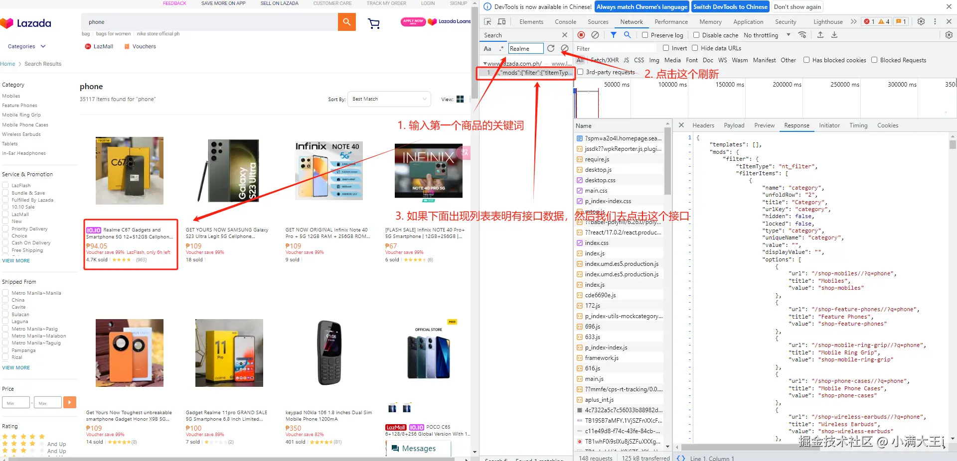Click the orange price filter apply button

pyautogui.click(x=70, y=402)
